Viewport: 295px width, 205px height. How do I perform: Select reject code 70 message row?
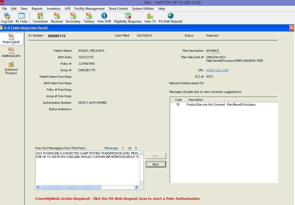click(x=224, y=105)
